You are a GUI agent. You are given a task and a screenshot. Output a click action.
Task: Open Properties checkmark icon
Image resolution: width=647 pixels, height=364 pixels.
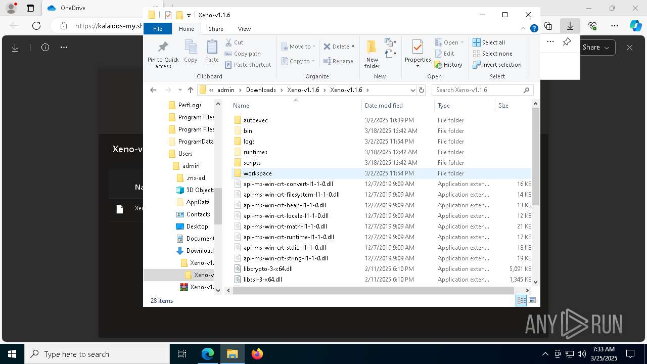click(418, 47)
